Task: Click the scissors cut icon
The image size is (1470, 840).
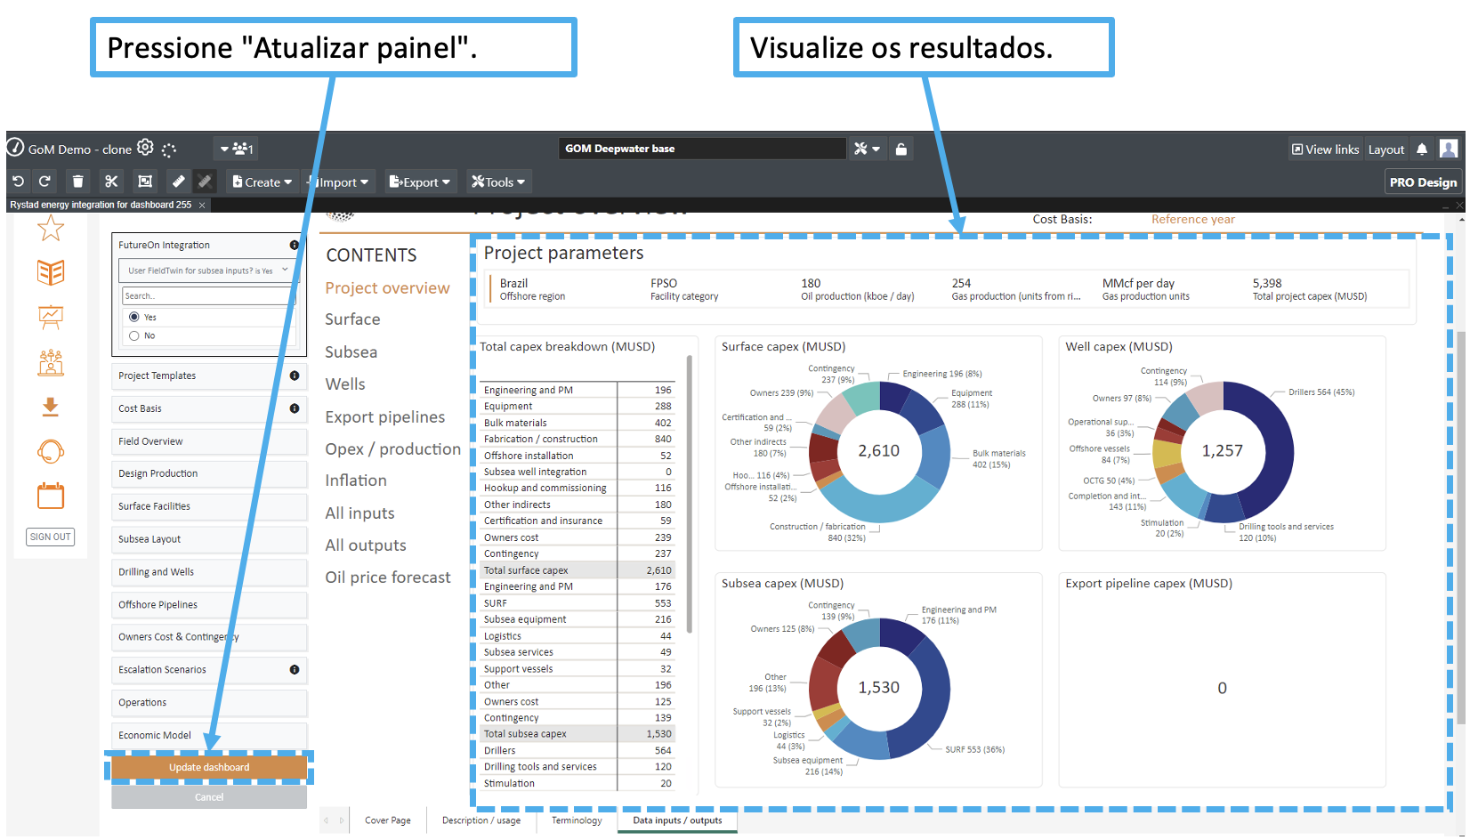Action: coord(111,182)
